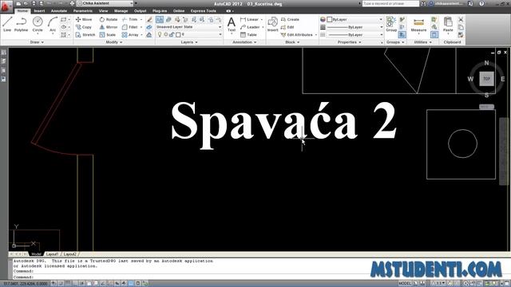
Task: Toggle layer lock padlock icon
Action: (x=172, y=34)
